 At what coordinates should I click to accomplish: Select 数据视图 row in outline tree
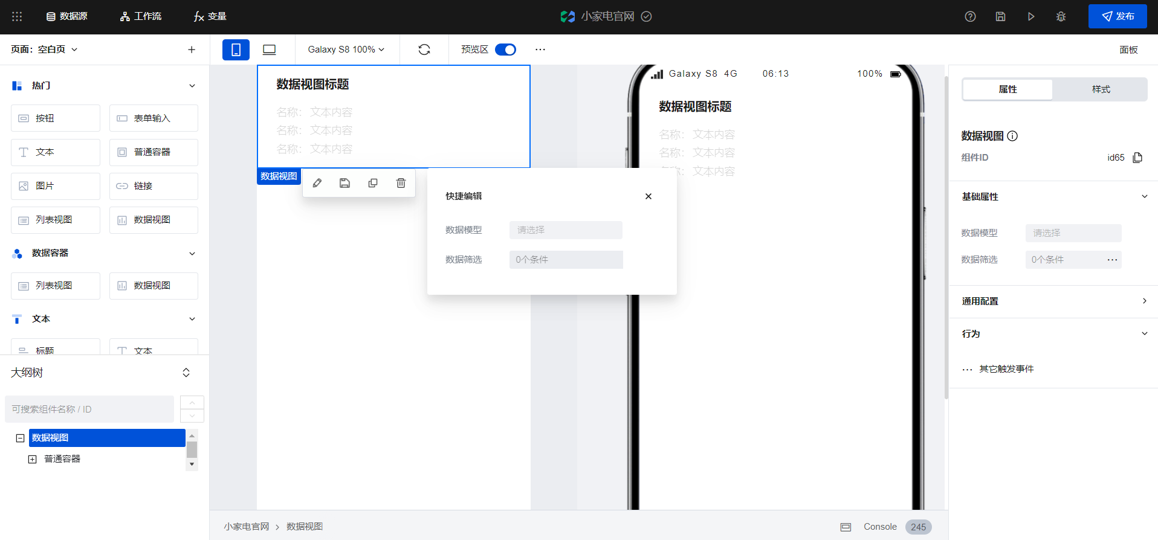point(107,438)
